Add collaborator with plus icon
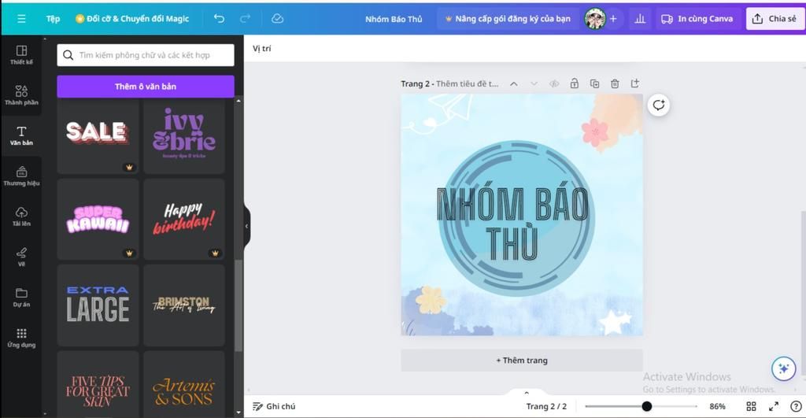Screen dimensions: 806x418 (x=613, y=19)
